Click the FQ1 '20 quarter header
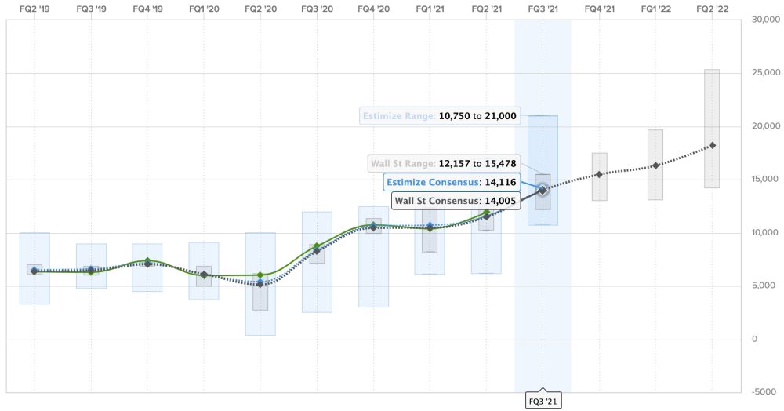Image resolution: width=784 pixels, height=411 pixels. coord(204,9)
